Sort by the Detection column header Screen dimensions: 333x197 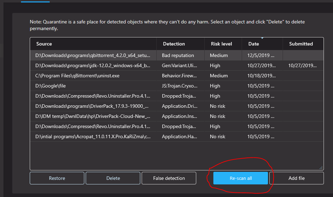point(174,44)
